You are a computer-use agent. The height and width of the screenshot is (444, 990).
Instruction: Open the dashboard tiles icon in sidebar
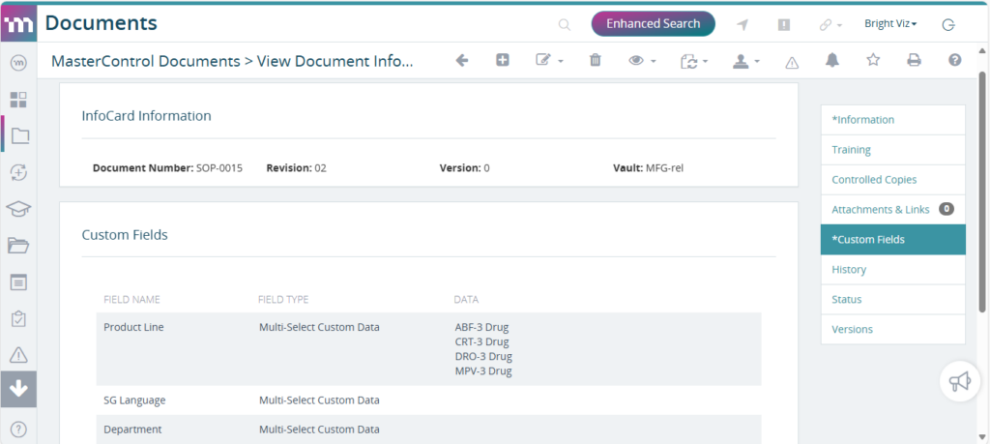19,100
